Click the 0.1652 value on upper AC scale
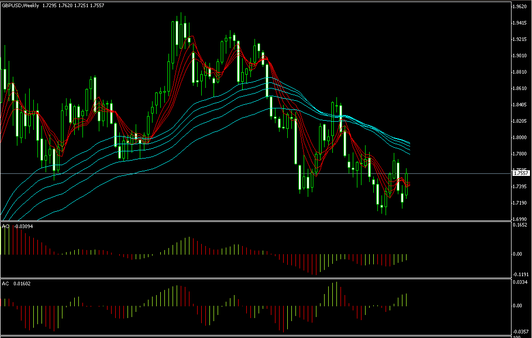The width and height of the screenshot is (532, 338). pyautogui.click(x=520, y=225)
